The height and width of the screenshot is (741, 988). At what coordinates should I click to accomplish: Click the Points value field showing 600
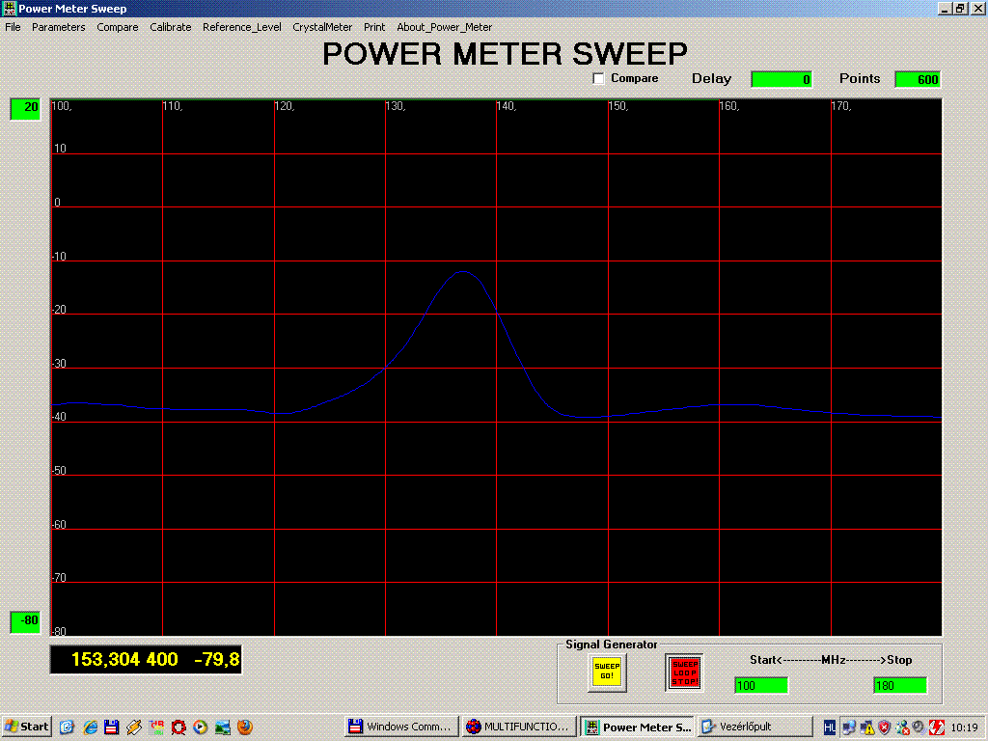(919, 79)
